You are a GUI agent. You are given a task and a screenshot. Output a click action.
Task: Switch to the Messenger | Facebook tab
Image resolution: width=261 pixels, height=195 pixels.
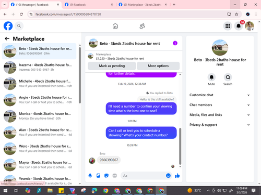[x=35, y=5]
